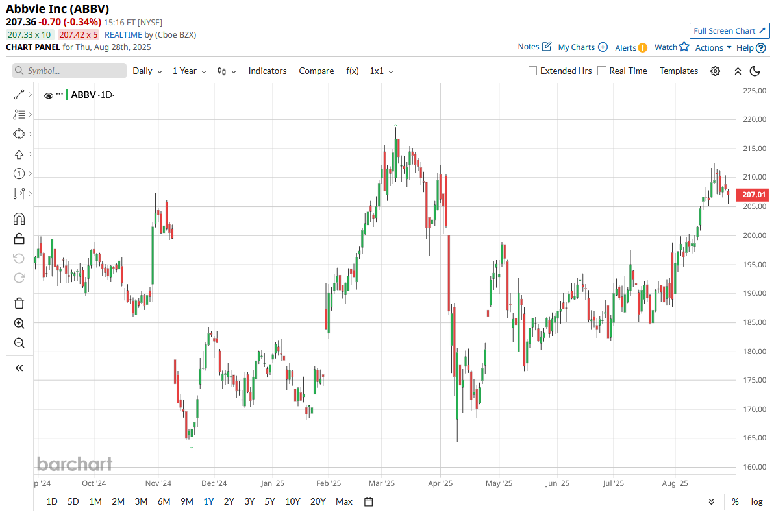Toggle percent scale mode
Image resolution: width=774 pixels, height=515 pixels.
(x=735, y=501)
